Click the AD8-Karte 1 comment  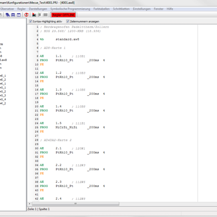coord(53,48)
